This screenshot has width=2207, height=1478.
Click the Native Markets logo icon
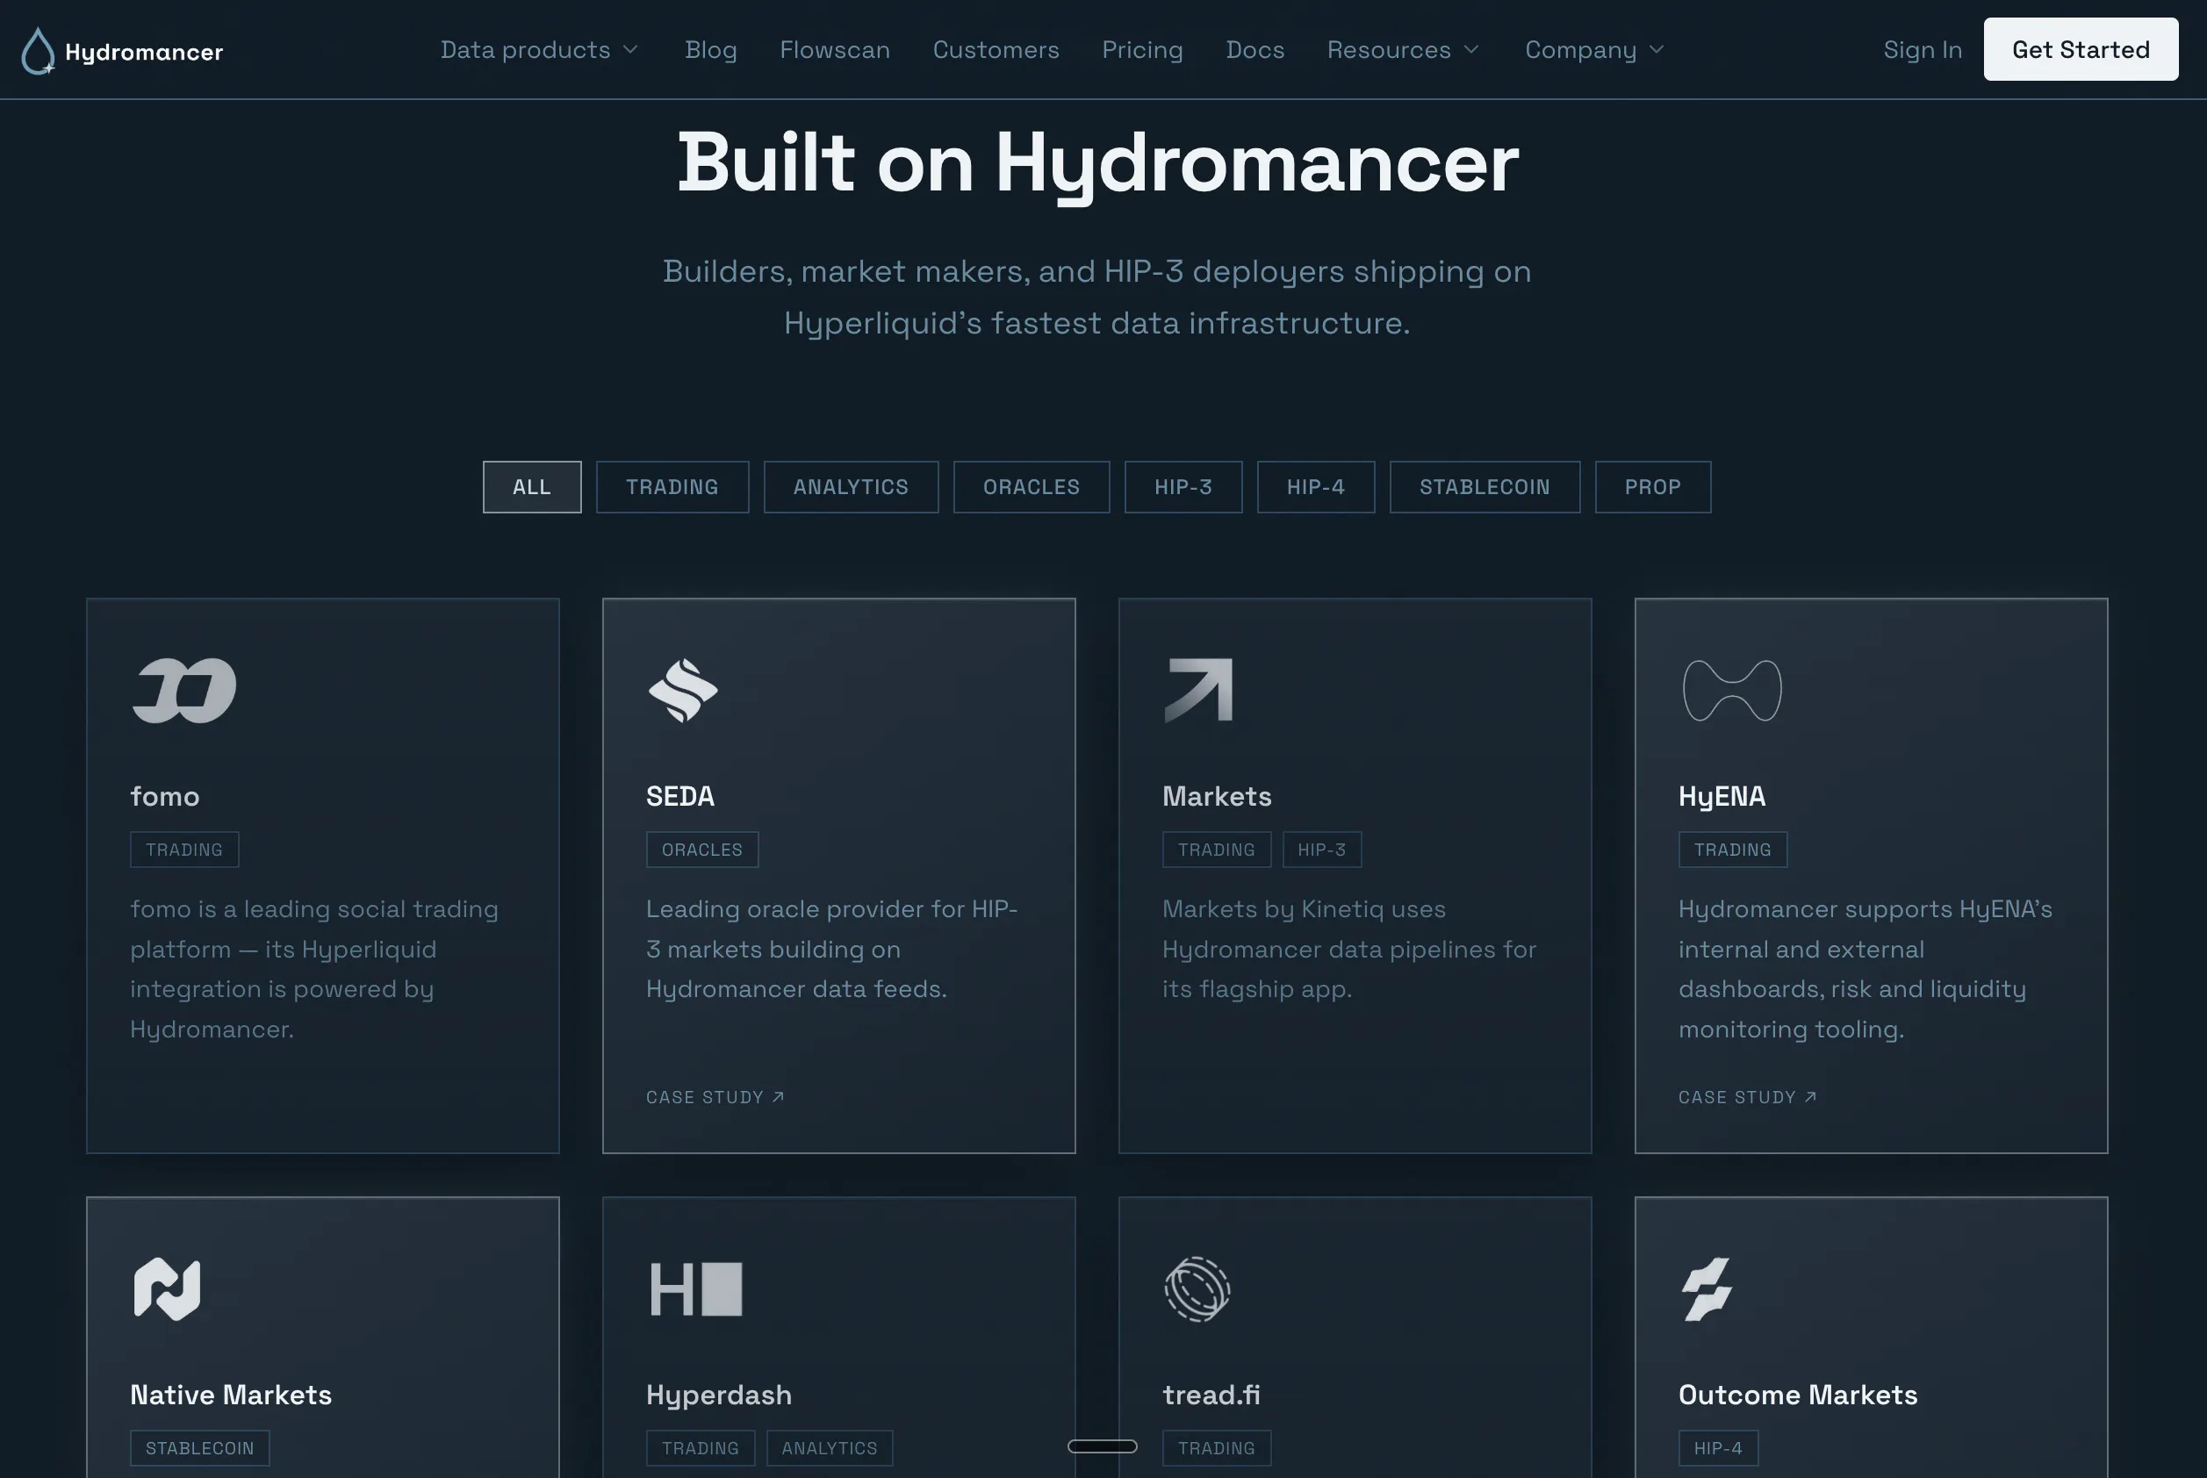click(167, 1288)
